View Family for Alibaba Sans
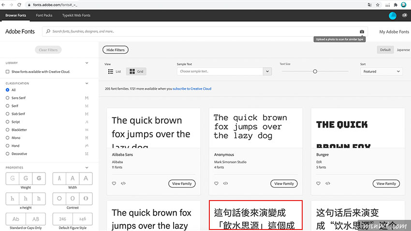 (182, 184)
